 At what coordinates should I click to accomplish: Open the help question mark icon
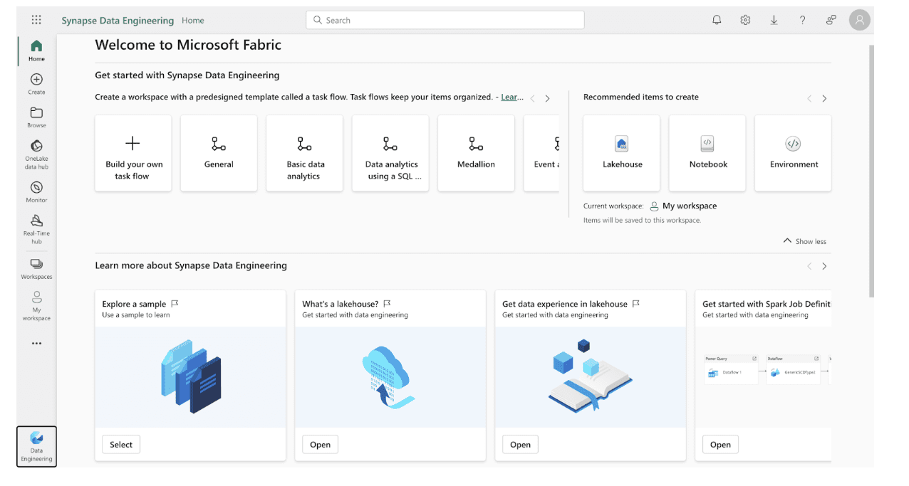coord(802,20)
